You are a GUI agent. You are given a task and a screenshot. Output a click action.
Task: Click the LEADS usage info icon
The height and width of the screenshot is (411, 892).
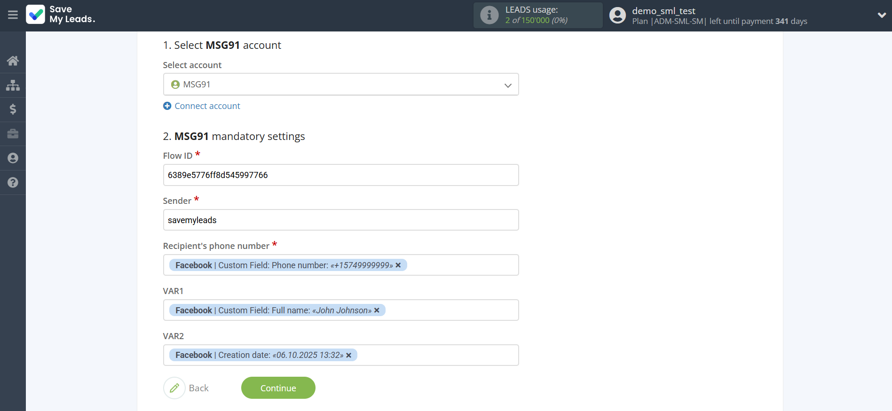click(x=489, y=15)
